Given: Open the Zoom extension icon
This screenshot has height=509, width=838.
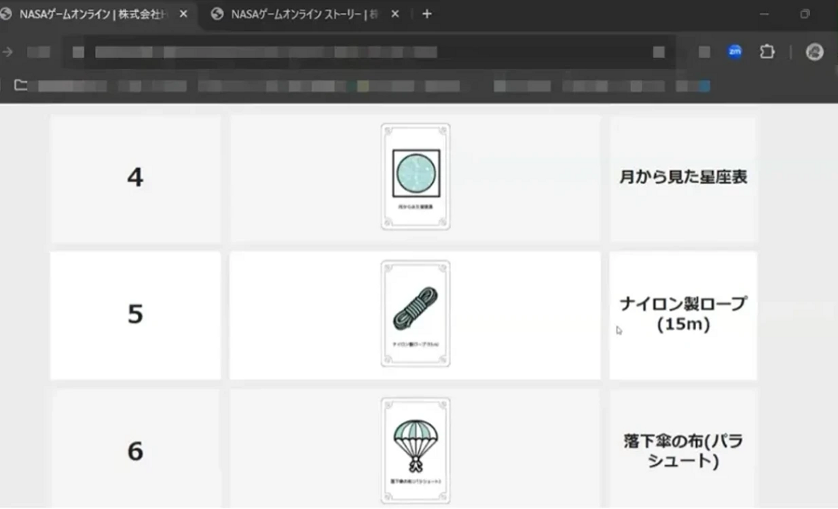Looking at the screenshot, I should pyautogui.click(x=735, y=52).
